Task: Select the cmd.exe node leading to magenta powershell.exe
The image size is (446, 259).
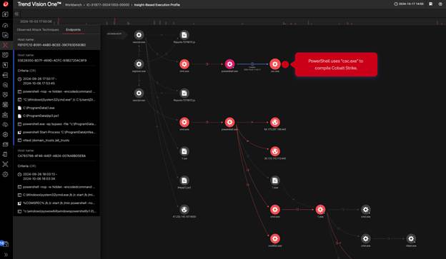Action: click(184, 64)
